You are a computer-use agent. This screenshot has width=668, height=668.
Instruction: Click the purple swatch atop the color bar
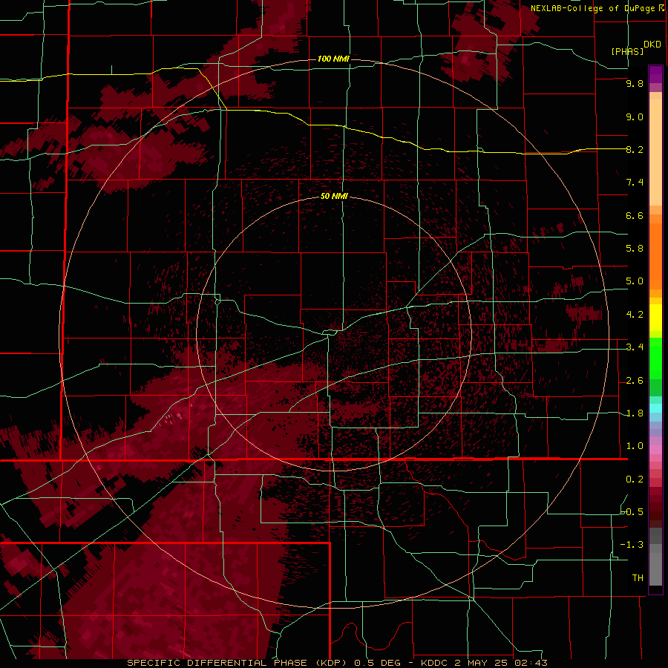[x=655, y=74]
